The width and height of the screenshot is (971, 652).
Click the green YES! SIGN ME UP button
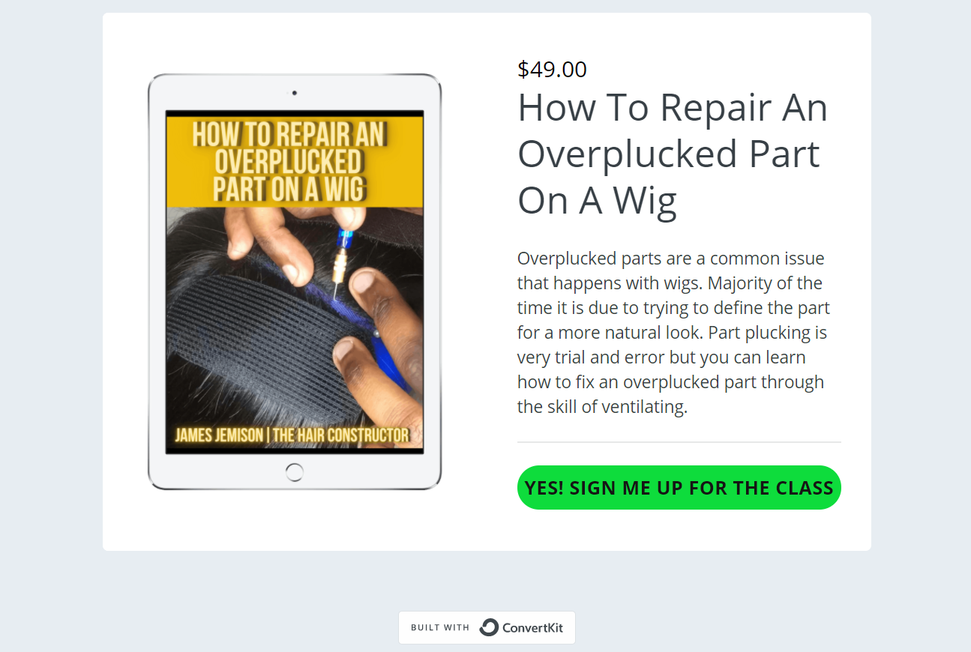(x=679, y=488)
